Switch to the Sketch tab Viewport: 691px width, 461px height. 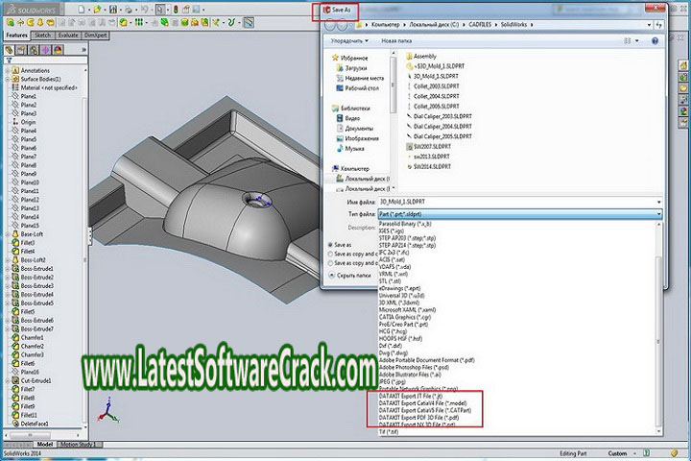[42, 35]
